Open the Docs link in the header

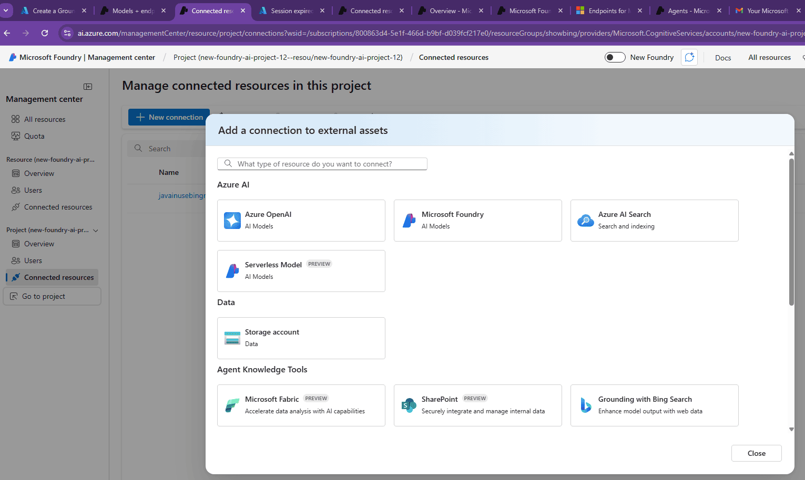pos(722,58)
